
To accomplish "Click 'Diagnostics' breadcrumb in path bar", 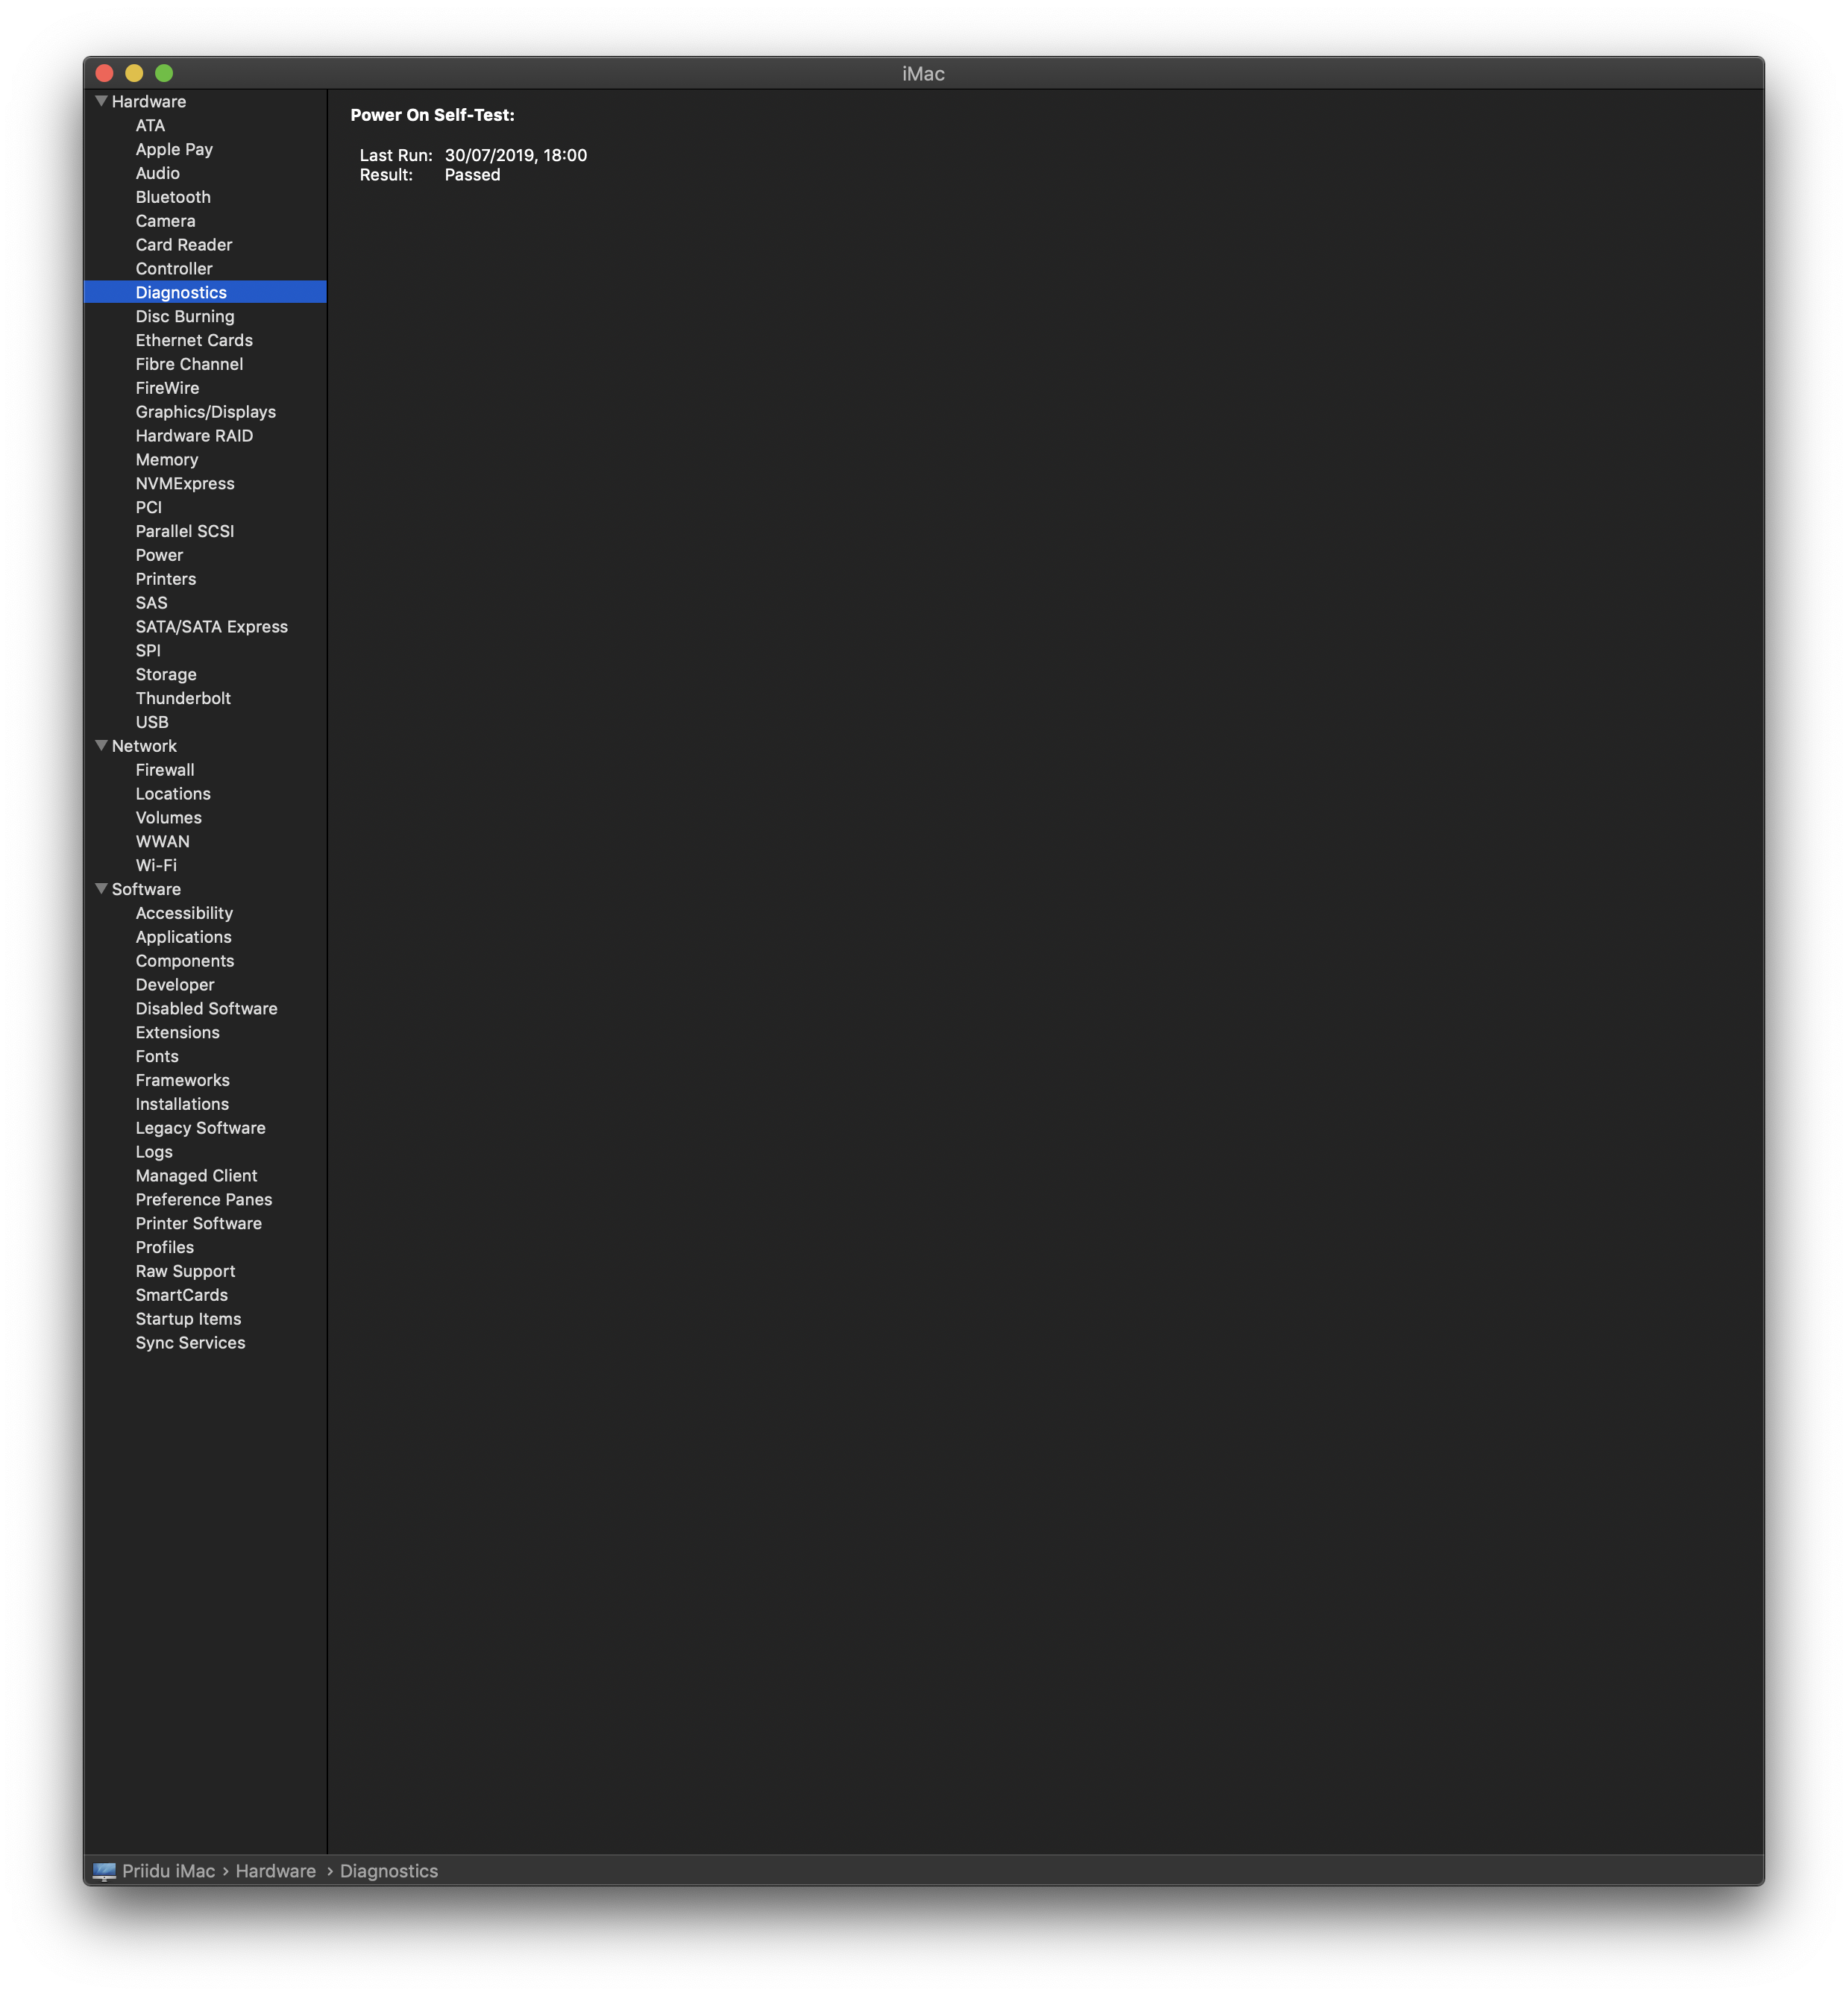I will tap(389, 1871).
